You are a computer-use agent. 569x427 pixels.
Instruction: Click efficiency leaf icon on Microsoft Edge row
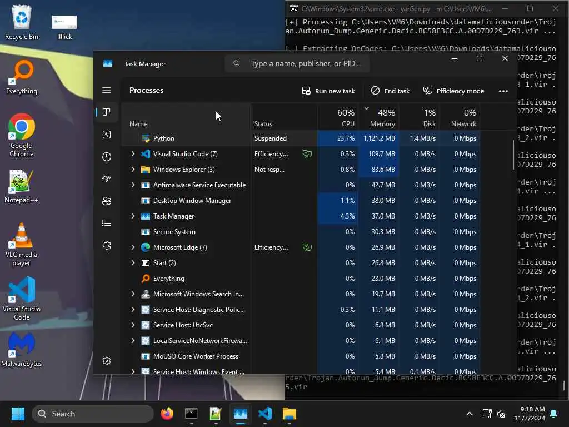[x=307, y=247]
